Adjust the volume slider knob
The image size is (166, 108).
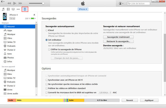pyautogui.click(x=43, y=3)
